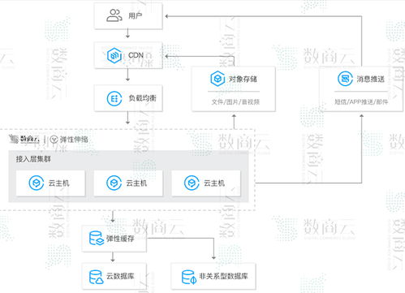The height and width of the screenshot is (293, 405).
Task: Click the 云数据库 label text
Action: (x=120, y=276)
